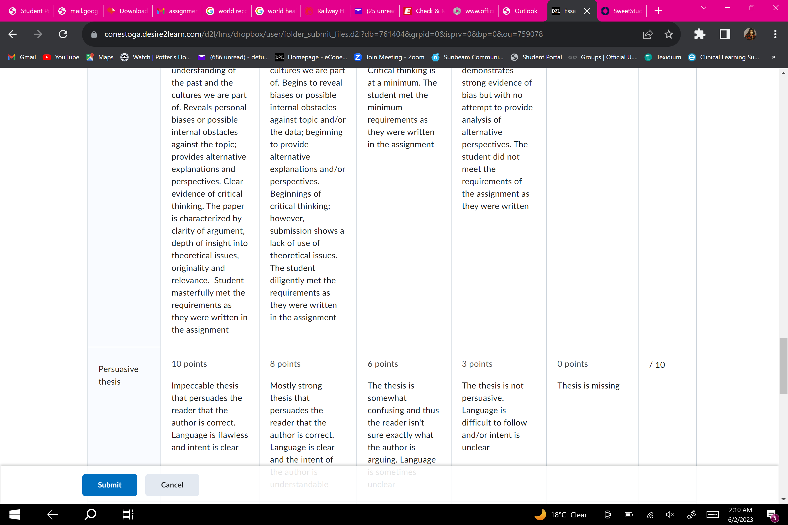Image resolution: width=788 pixels, height=525 pixels.
Task: Cancel the submission
Action: point(172,485)
